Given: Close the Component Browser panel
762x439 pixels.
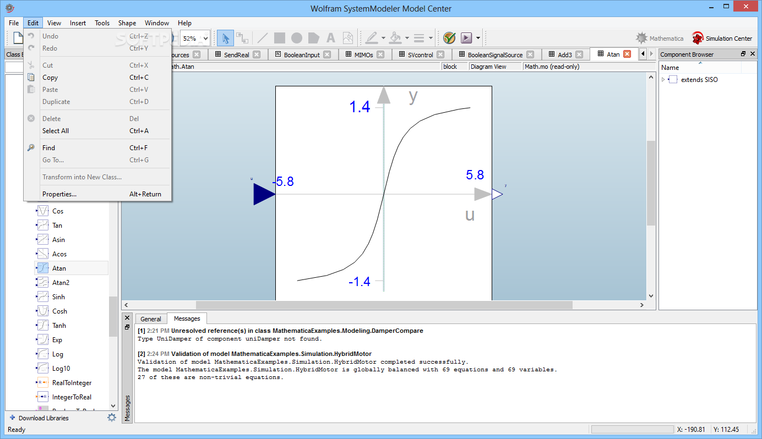Looking at the screenshot, I should pyautogui.click(x=753, y=54).
